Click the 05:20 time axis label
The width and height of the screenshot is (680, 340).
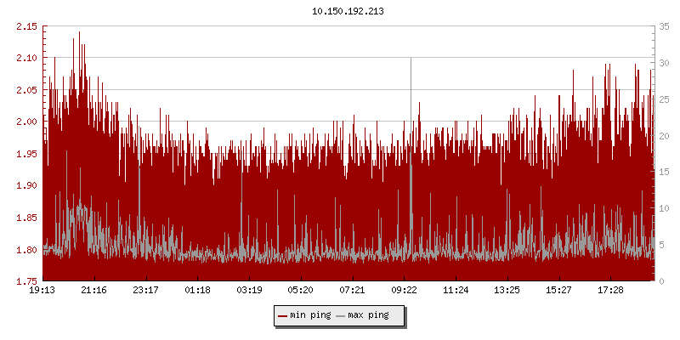tap(301, 291)
